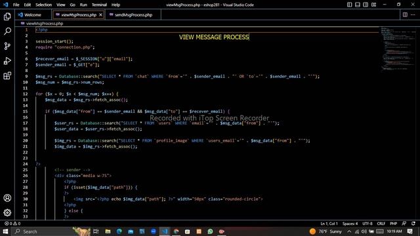Screen dimensions: 420x236
Task: Open Windows Action Center notifications
Action: [x=409, y=231]
